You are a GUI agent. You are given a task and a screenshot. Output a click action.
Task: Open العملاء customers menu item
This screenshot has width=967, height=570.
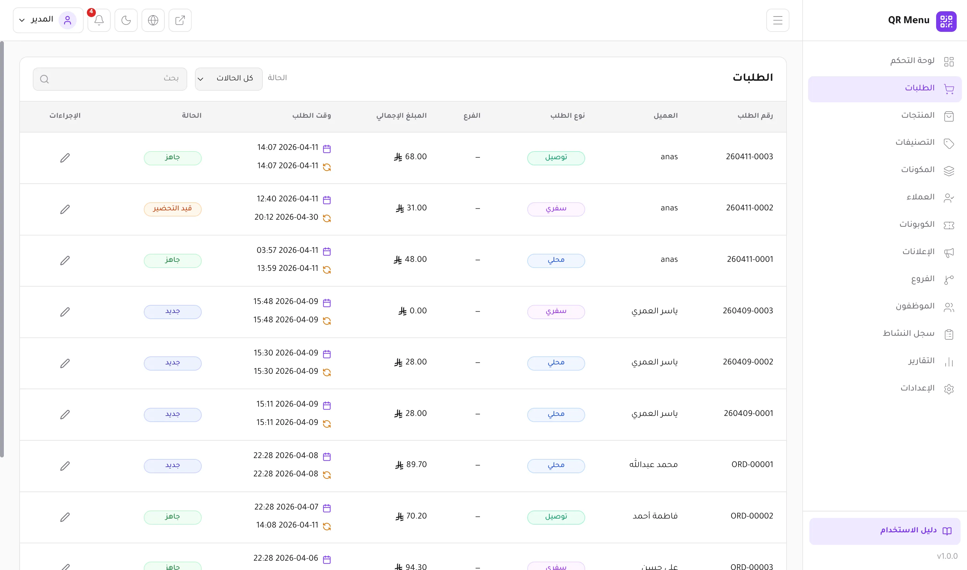[885, 198]
